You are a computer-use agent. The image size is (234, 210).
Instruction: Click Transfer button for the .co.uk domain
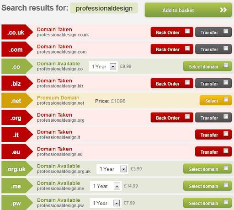pos(213,32)
